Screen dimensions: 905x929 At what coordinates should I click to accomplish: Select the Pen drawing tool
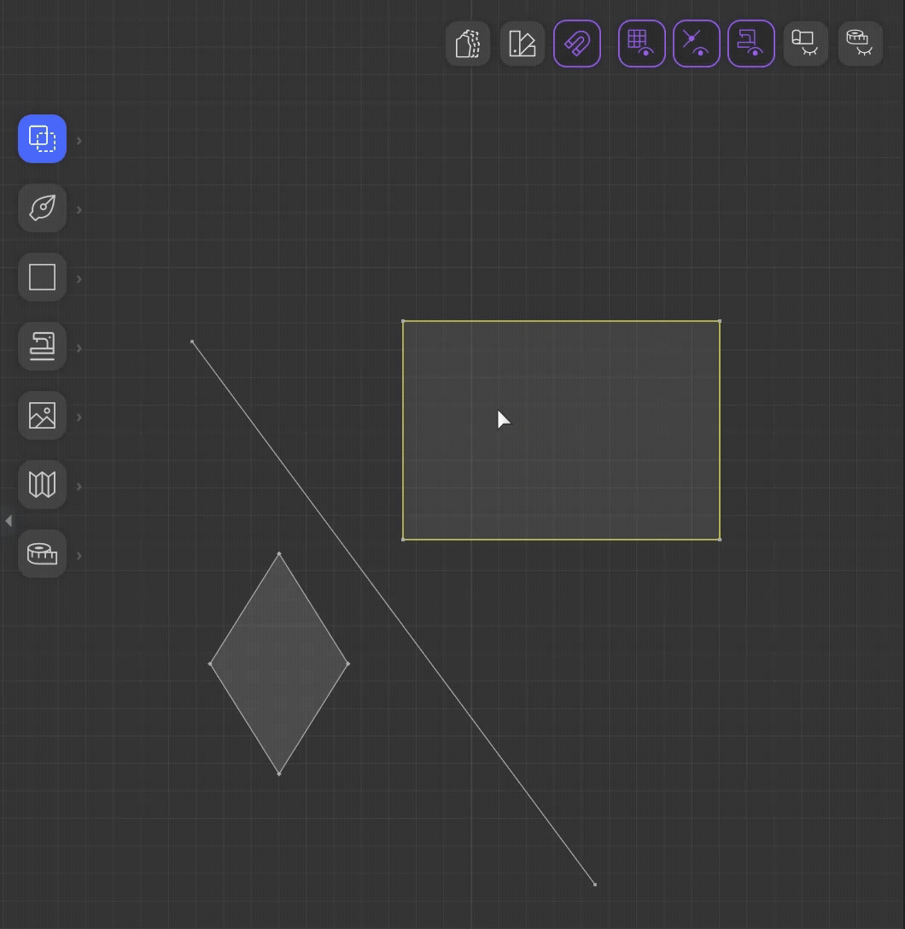click(42, 208)
